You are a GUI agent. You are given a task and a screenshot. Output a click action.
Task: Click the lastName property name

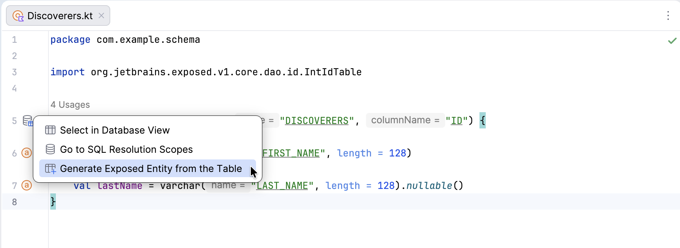point(120,186)
